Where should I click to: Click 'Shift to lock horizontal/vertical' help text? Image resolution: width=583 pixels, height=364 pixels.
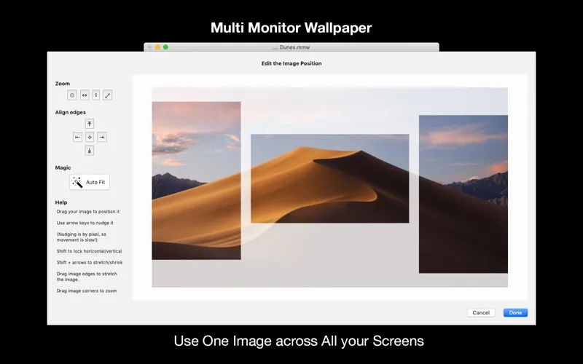(x=89, y=251)
